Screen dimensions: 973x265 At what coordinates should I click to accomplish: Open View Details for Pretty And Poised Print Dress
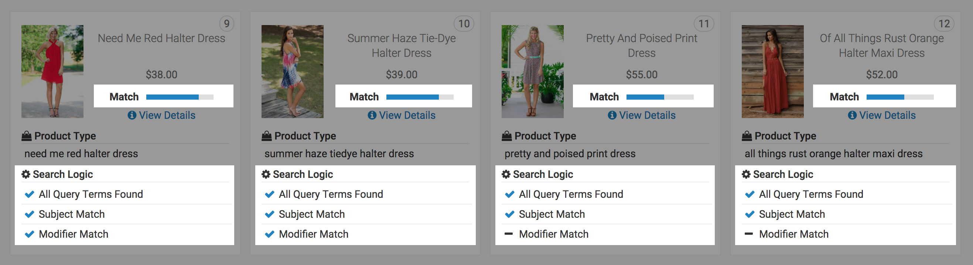(647, 115)
